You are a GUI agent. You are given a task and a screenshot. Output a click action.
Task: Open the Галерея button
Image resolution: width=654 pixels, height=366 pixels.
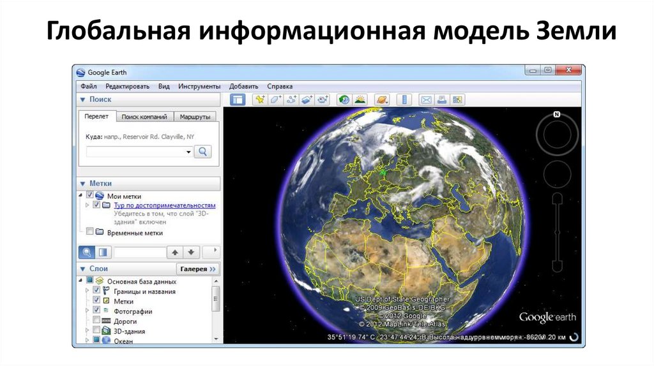pyautogui.click(x=198, y=269)
